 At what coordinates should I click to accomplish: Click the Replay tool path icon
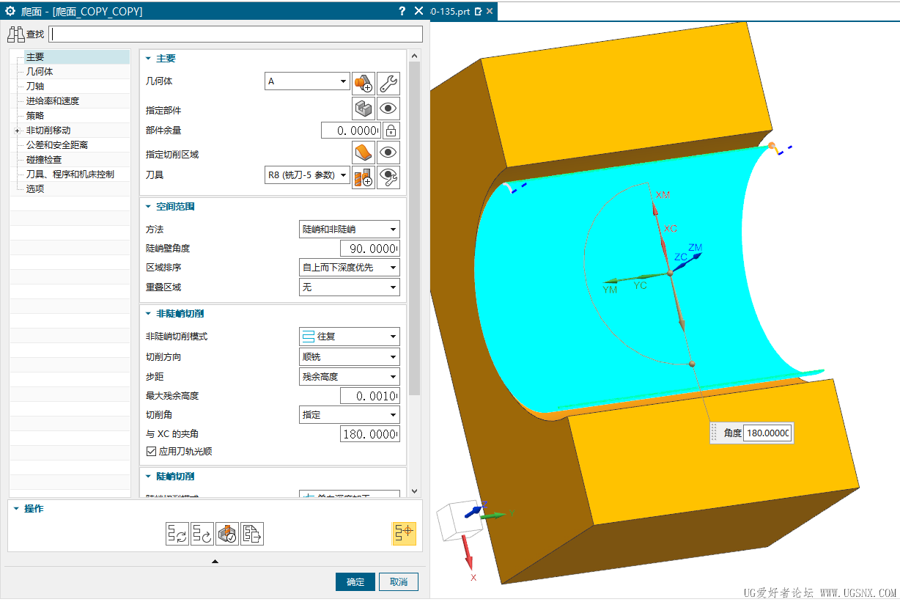[x=202, y=534]
